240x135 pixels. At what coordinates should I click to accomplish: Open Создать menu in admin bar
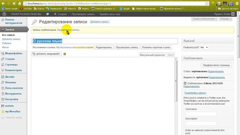point(60,14)
